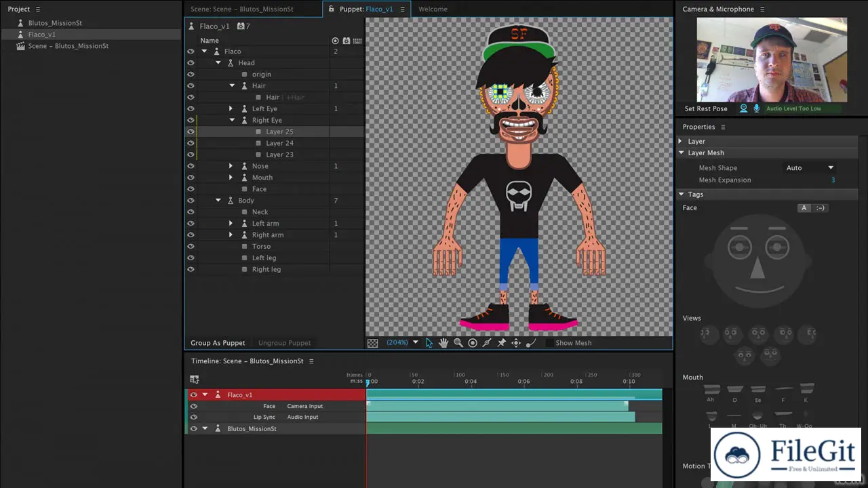Select the Origin circle tool
Screen dimensions: 868x488
point(473,343)
